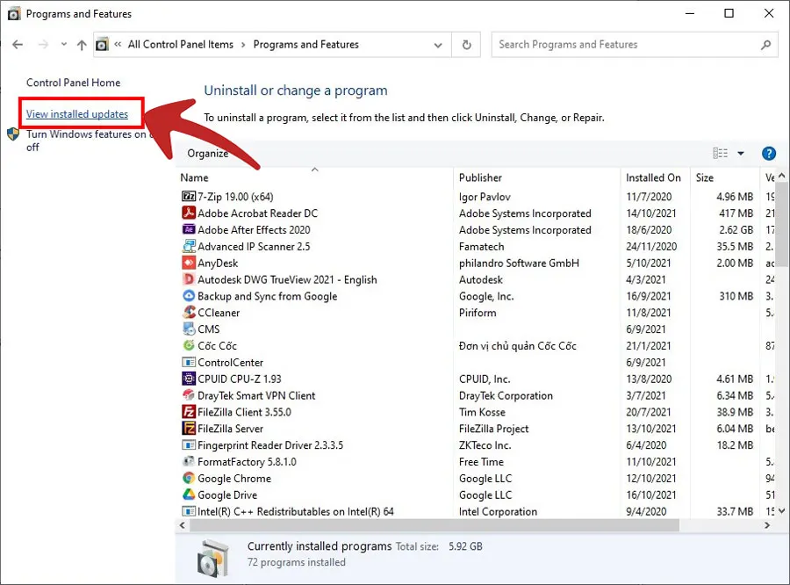Viewport: 790px width, 585px height.
Task: Click the Programs and Features breadcrumb
Action: [305, 45]
